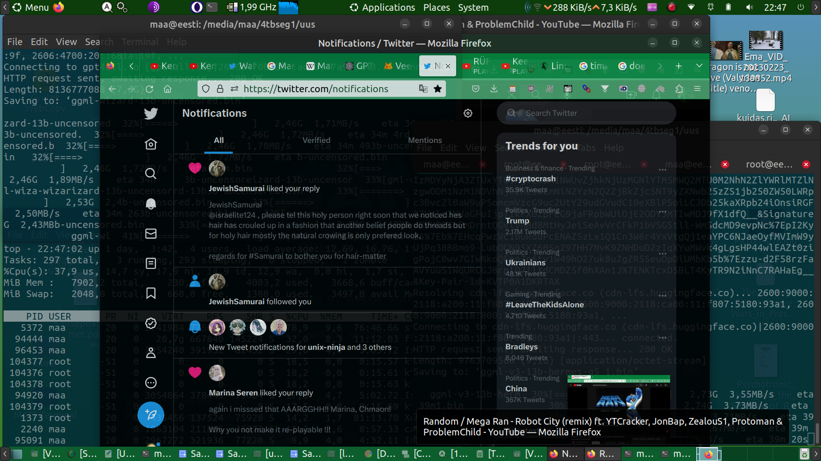This screenshot has width=821, height=461.
Task: Open JewishSamurai avatar on liked notification
Action: click(x=217, y=169)
